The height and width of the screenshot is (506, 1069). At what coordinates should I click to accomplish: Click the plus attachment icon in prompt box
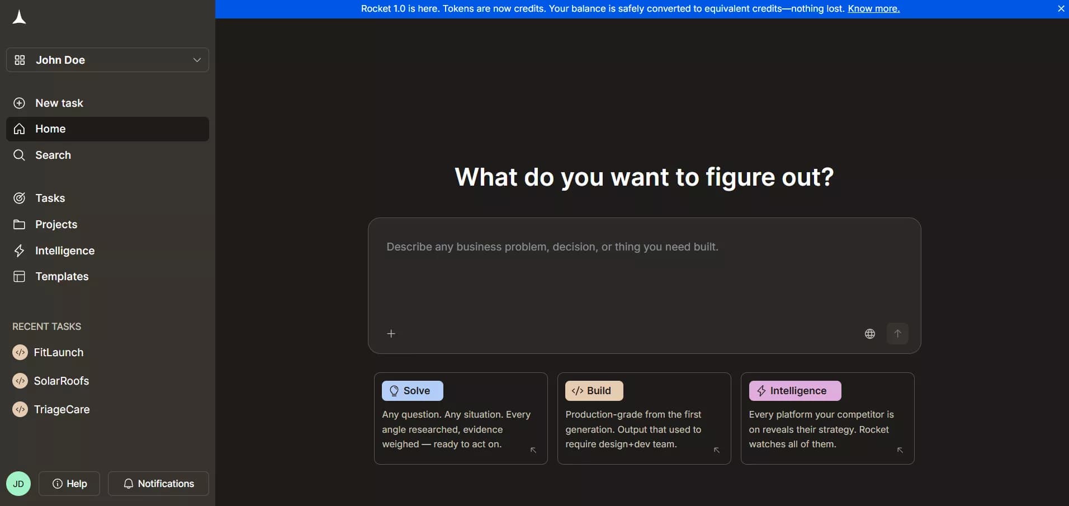coord(391,333)
